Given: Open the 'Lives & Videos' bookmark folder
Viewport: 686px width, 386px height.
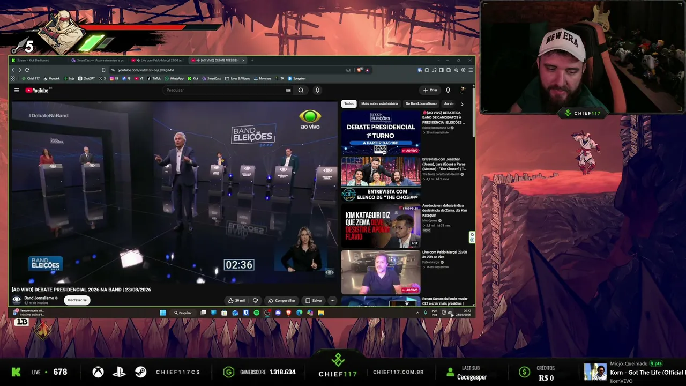Looking at the screenshot, I should tap(237, 78).
